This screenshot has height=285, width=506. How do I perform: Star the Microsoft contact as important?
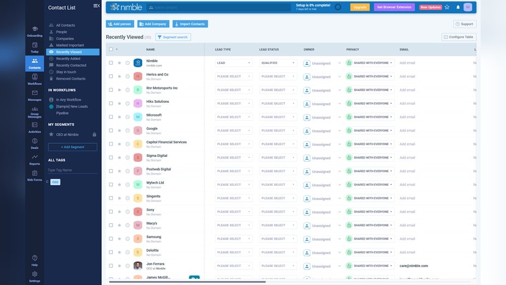(x=119, y=117)
